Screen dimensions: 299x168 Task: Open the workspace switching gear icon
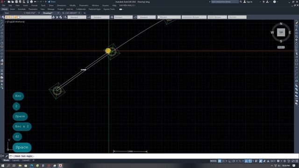tap(278, 161)
